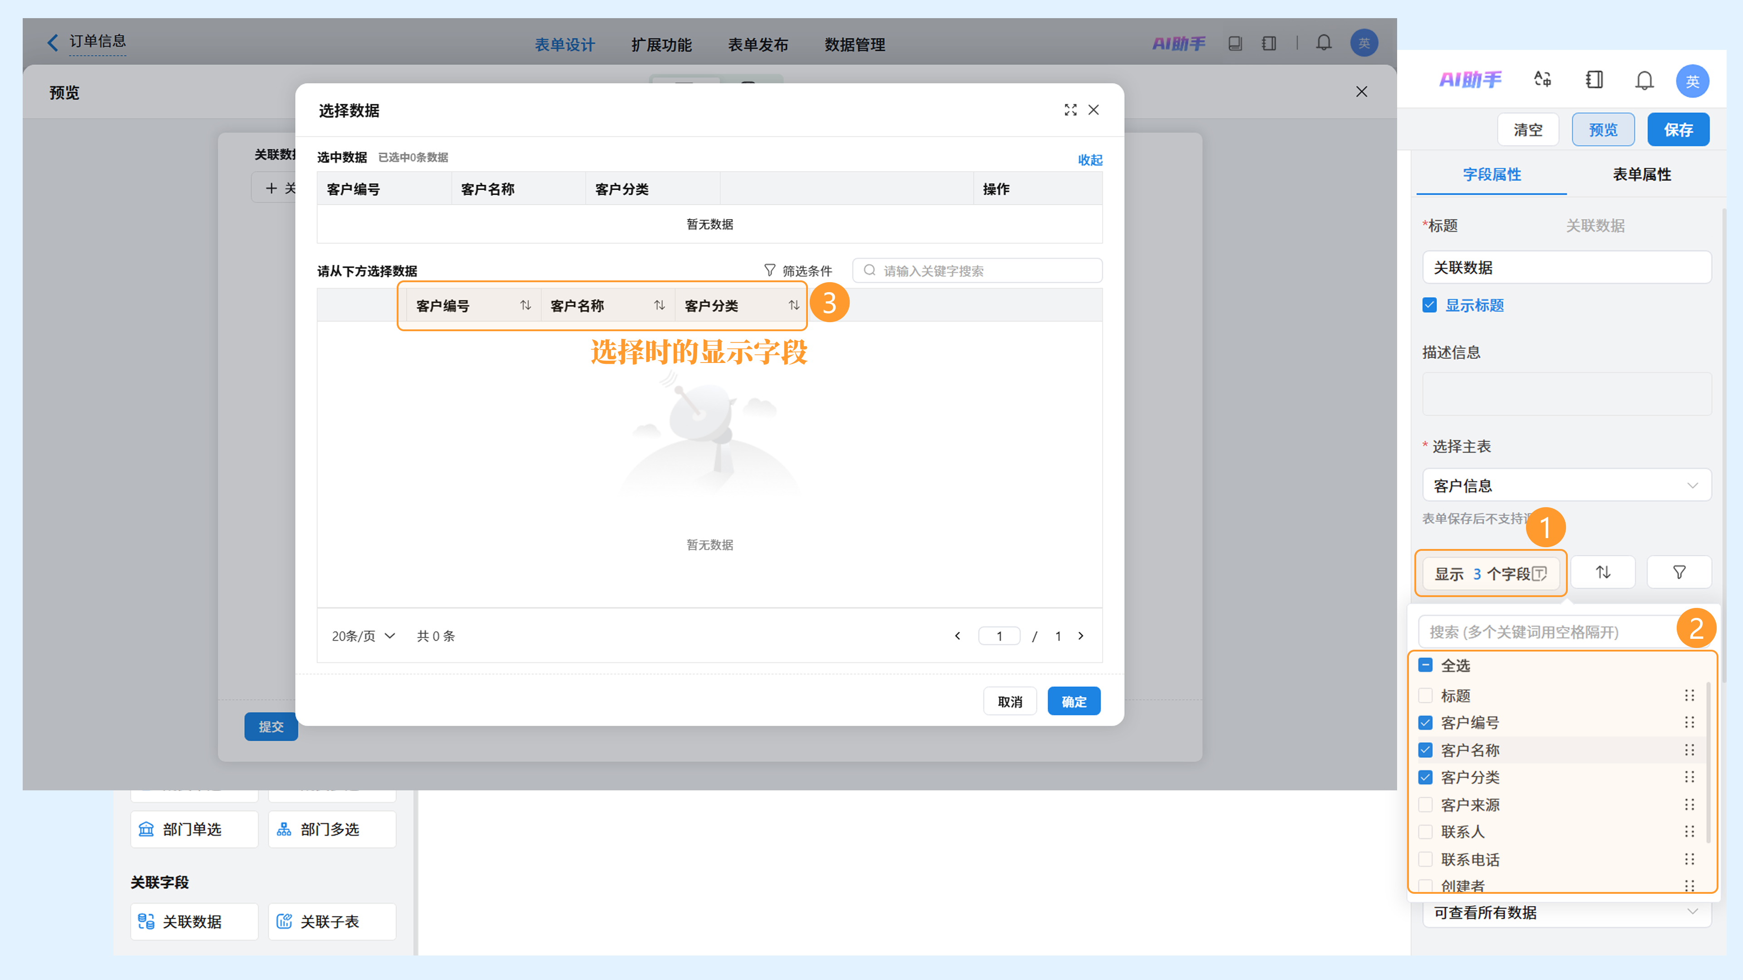Viewport: 1743px width, 980px height.
Task: Click the 描述信息 text area
Action: 1566,393
